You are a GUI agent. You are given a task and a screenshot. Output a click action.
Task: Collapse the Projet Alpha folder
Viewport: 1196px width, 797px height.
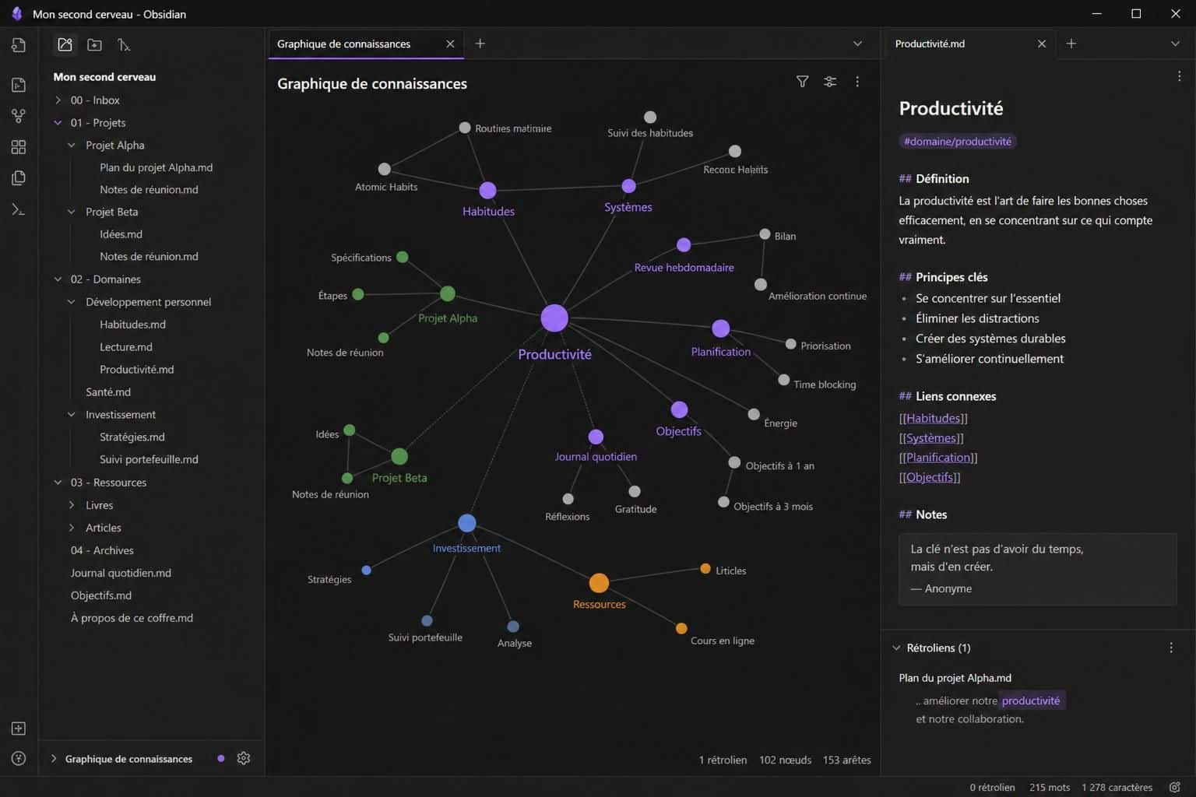click(x=72, y=146)
